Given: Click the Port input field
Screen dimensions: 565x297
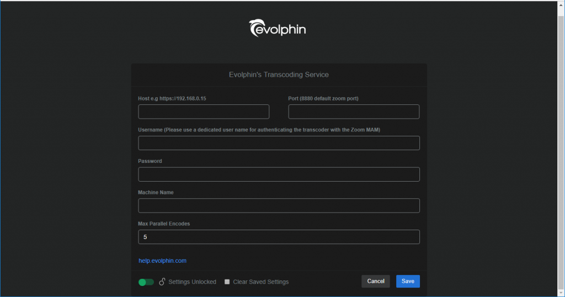Looking at the screenshot, I should coord(354,112).
